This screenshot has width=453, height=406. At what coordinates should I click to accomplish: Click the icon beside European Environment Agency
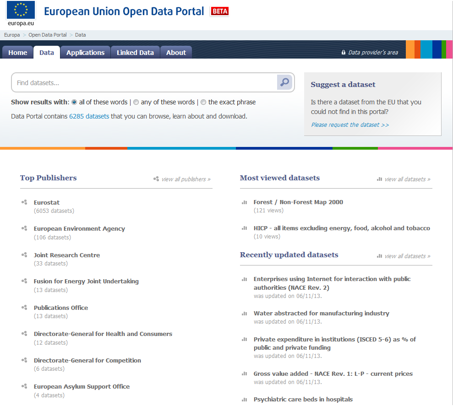[24, 228]
